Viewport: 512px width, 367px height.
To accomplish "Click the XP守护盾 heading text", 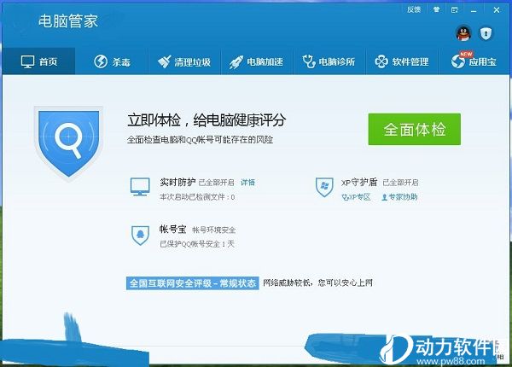I will click(x=359, y=182).
